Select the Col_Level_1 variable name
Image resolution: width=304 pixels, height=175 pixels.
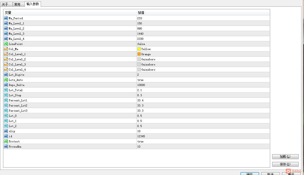coord(17,54)
